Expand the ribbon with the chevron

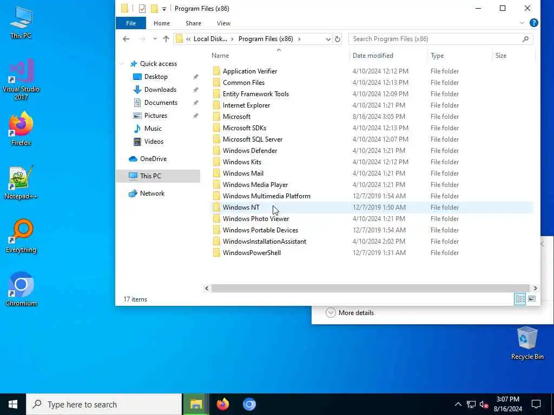coord(522,23)
